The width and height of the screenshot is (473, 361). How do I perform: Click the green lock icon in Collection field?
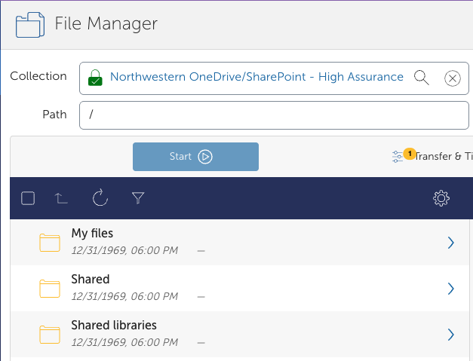95,78
